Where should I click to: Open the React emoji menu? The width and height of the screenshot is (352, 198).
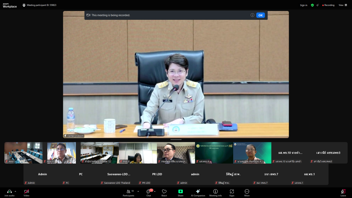coord(164,192)
